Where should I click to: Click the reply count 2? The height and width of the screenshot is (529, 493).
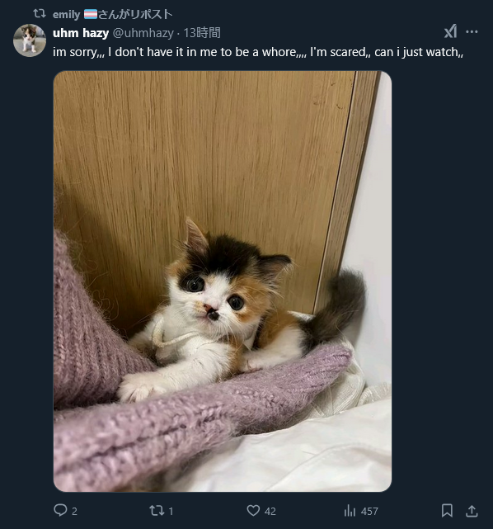pos(74,511)
